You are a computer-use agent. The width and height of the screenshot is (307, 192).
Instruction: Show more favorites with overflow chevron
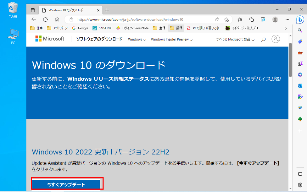click(286, 28)
